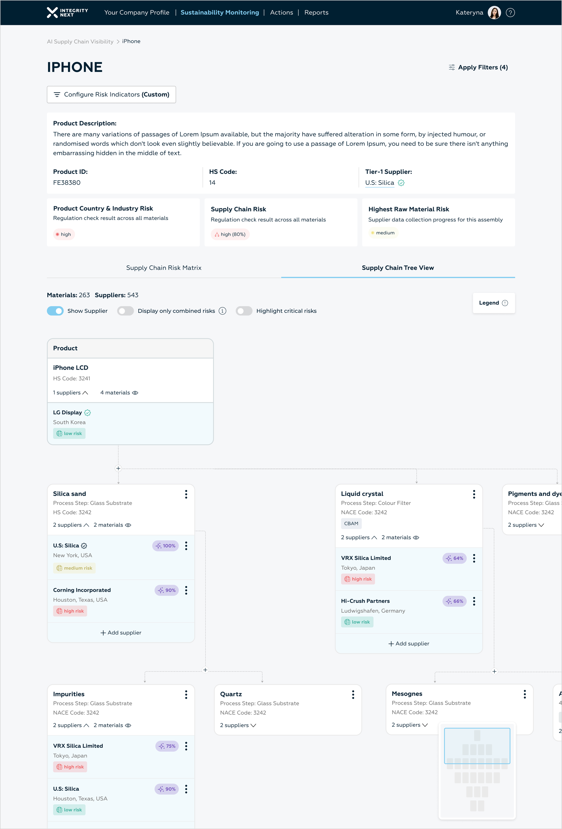Toggle Liquid crystal 2 materials visibility eye
Viewport: 562px width, 829px height.
(x=416, y=537)
